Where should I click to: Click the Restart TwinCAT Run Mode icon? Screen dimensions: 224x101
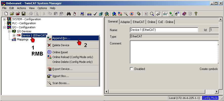click(107, 14)
